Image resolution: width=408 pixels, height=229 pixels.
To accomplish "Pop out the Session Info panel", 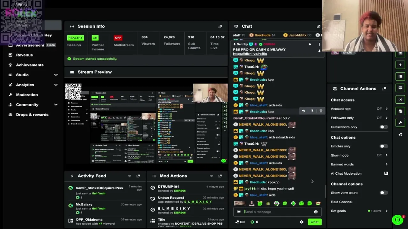I will pos(220,26).
